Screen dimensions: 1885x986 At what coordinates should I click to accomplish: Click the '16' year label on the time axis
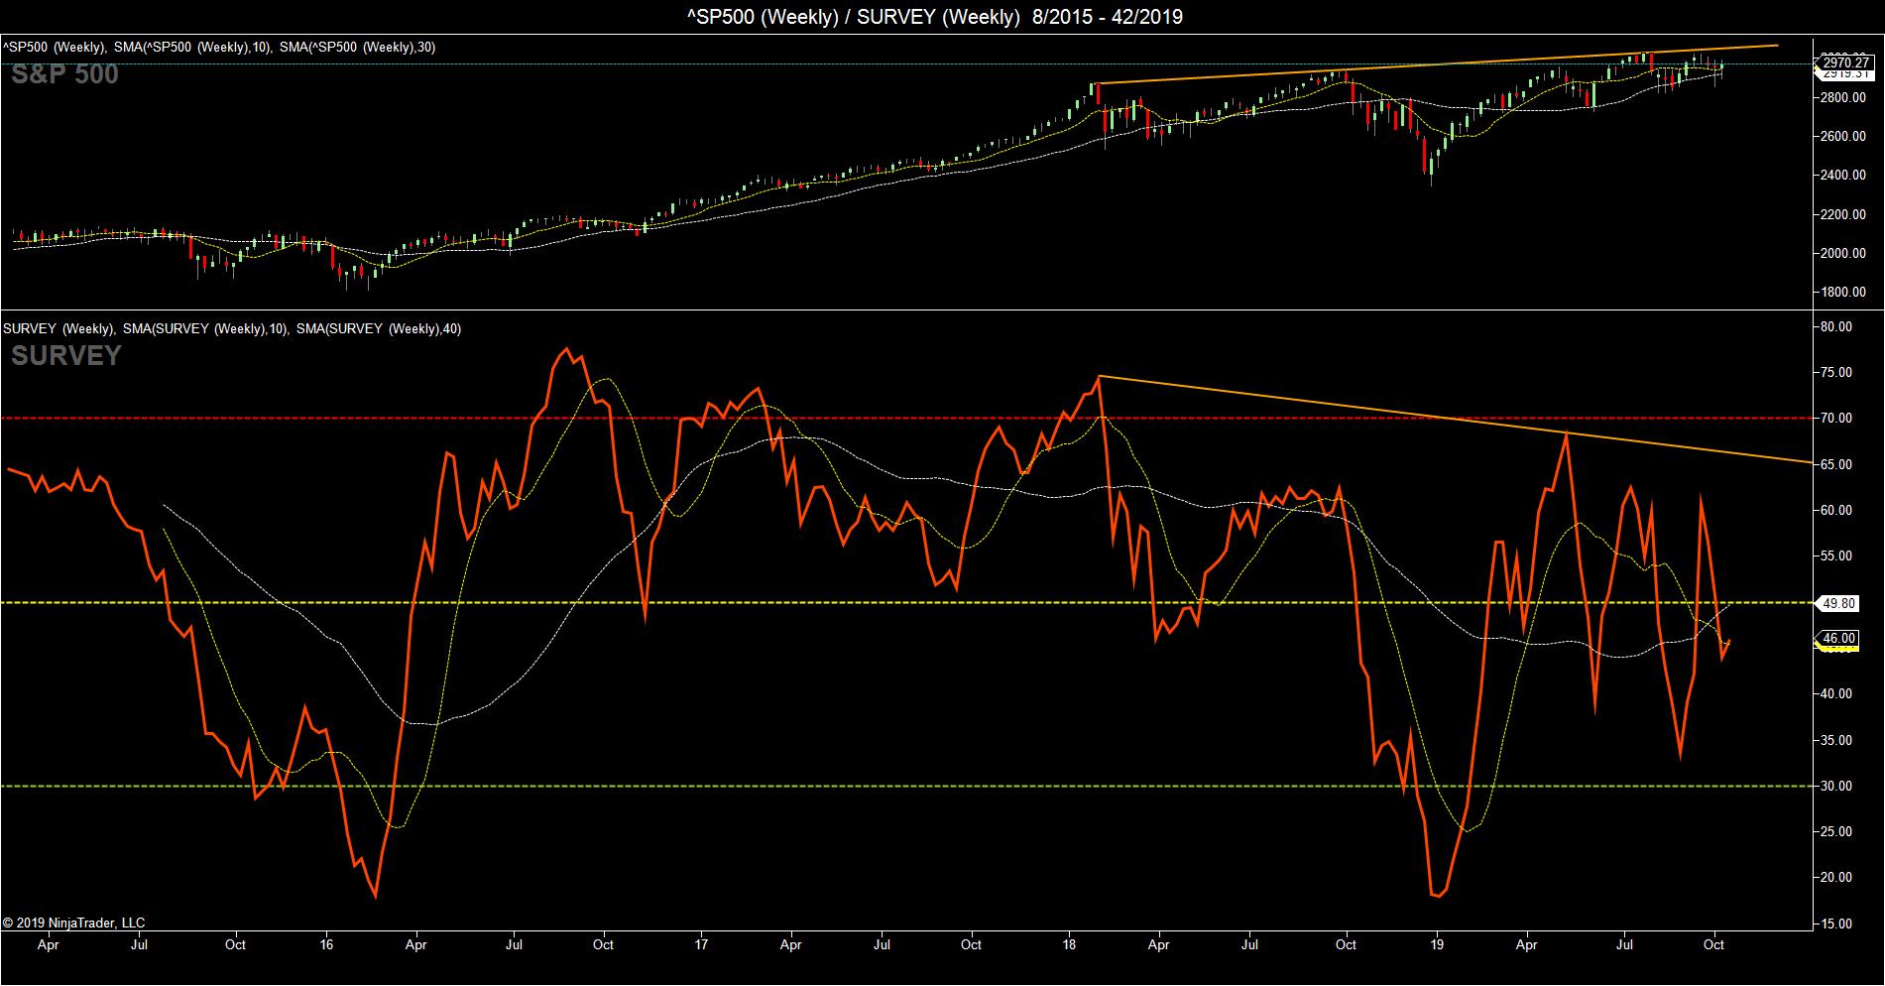327,944
